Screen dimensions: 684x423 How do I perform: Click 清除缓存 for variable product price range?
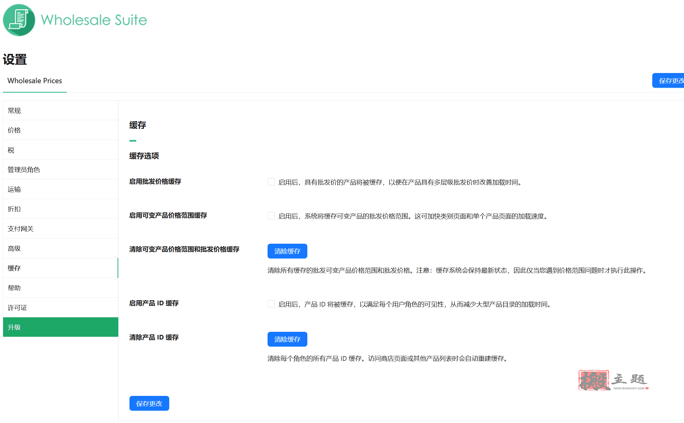pos(287,251)
